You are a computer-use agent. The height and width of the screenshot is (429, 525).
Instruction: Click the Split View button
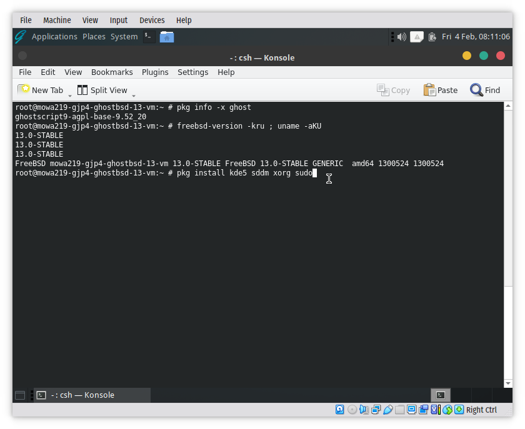click(102, 90)
